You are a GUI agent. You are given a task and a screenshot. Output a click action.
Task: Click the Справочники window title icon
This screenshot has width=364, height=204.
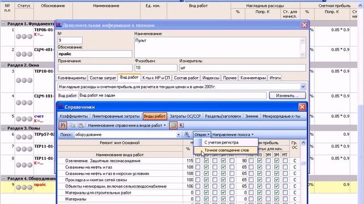(x=61, y=107)
